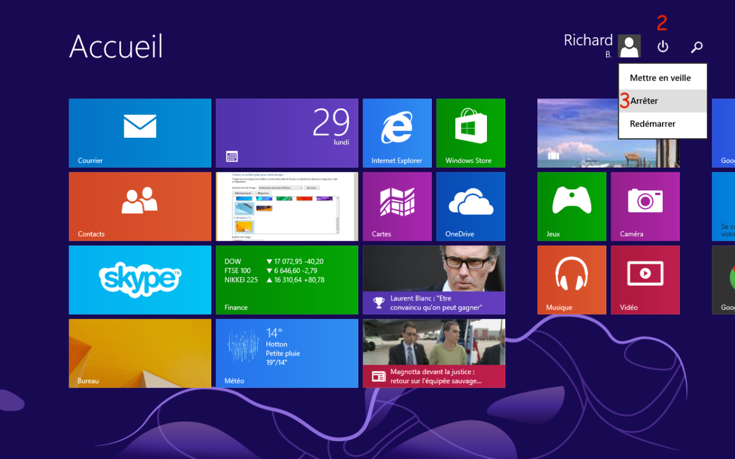Open the Vidéo tile
The image size is (735, 459).
[645, 280]
